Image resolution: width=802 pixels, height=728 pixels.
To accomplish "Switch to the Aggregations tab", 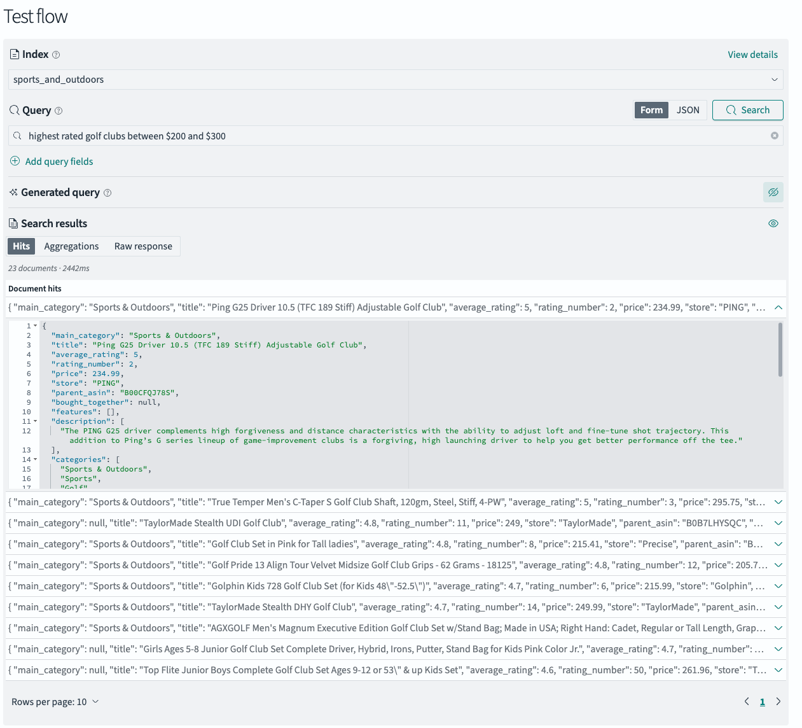I will point(71,246).
